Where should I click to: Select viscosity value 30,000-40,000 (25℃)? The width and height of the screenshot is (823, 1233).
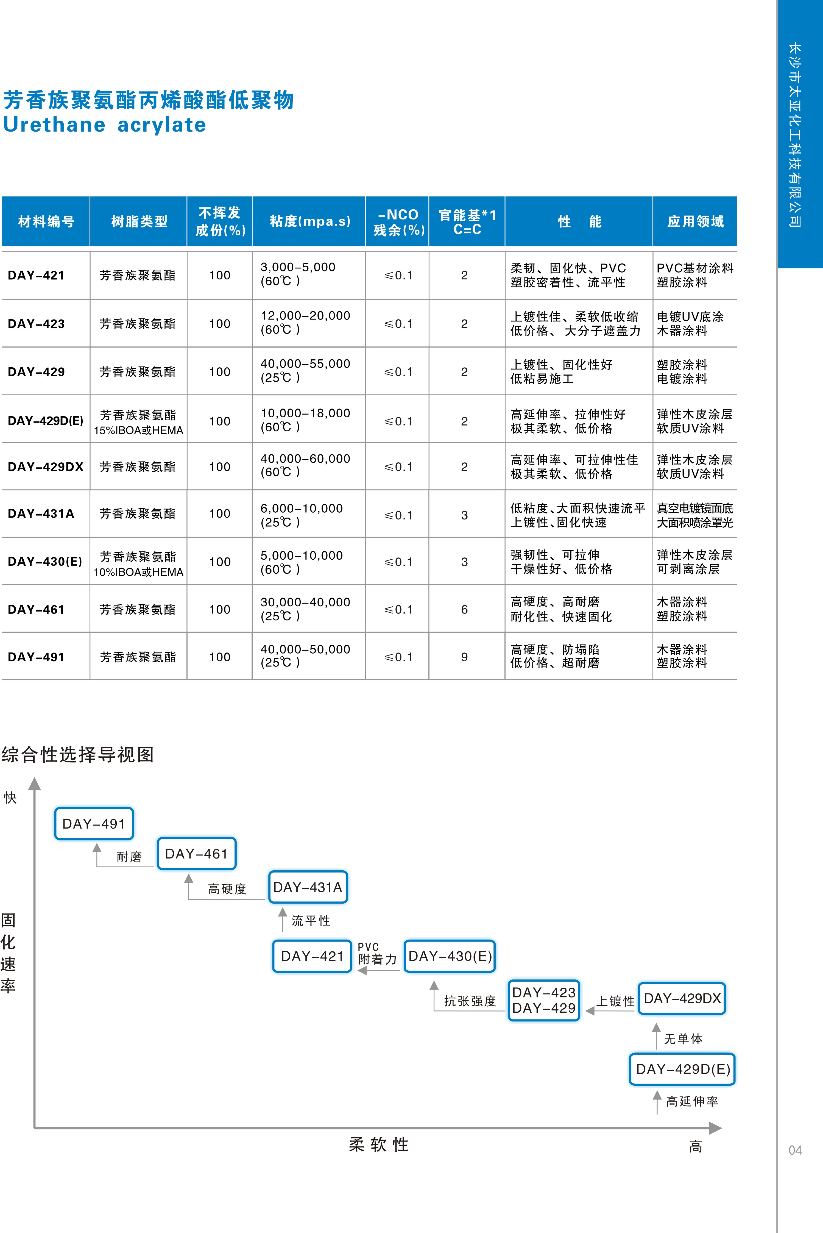coord(305,609)
